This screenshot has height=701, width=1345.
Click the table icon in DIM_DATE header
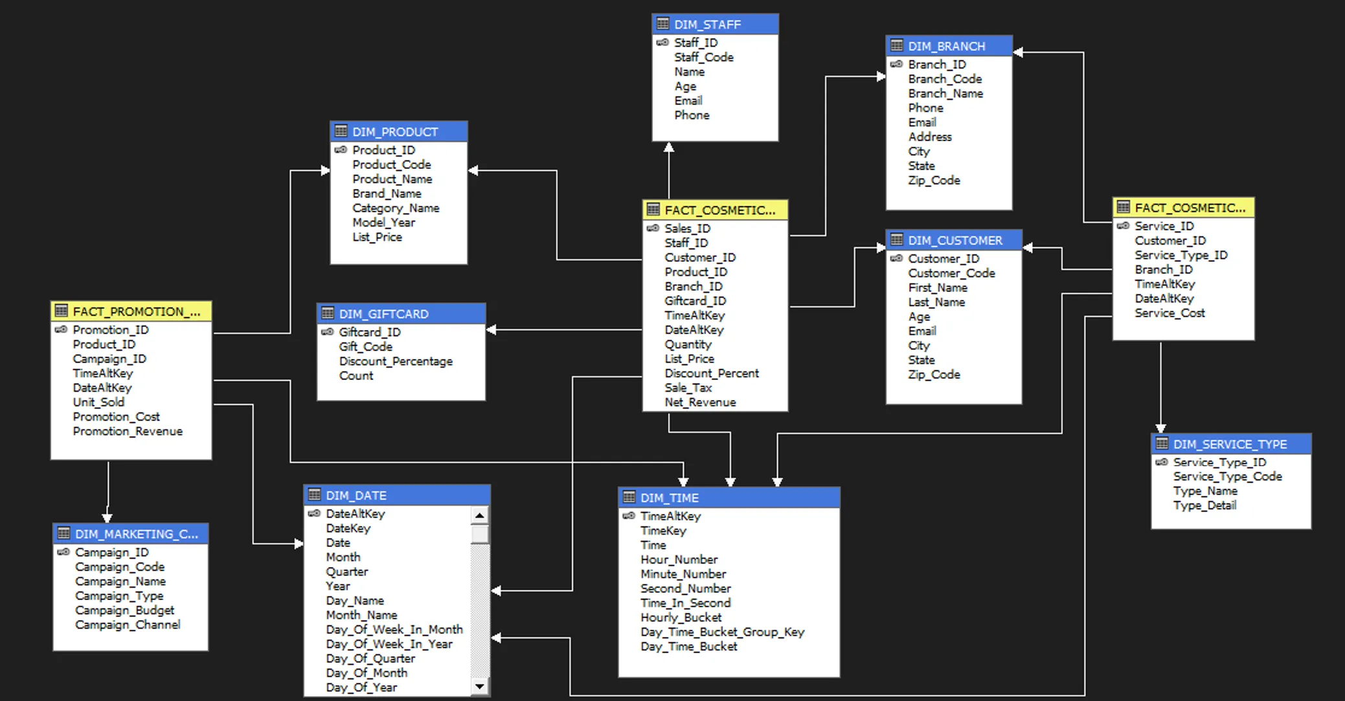(x=315, y=495)
